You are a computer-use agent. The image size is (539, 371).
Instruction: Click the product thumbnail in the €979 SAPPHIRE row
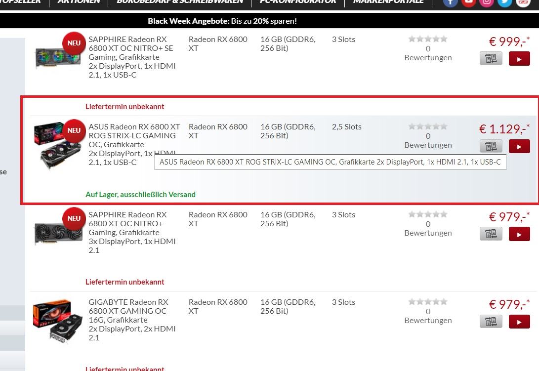[x=58, y=234]
